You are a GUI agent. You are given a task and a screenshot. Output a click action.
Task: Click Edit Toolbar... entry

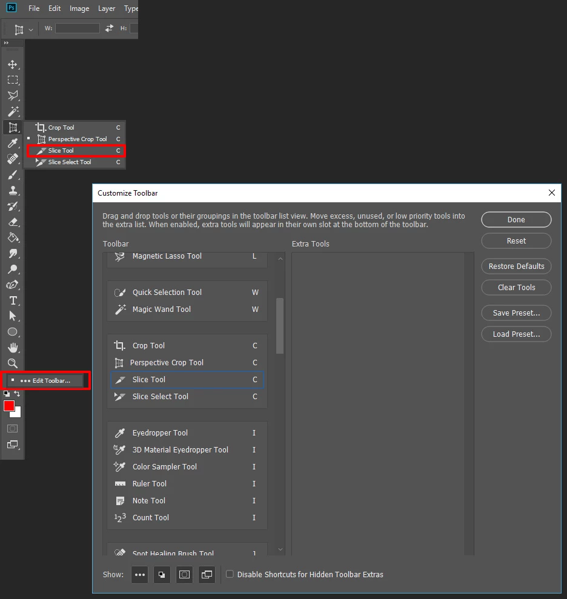pyautogui.click(x=45, y=380)
